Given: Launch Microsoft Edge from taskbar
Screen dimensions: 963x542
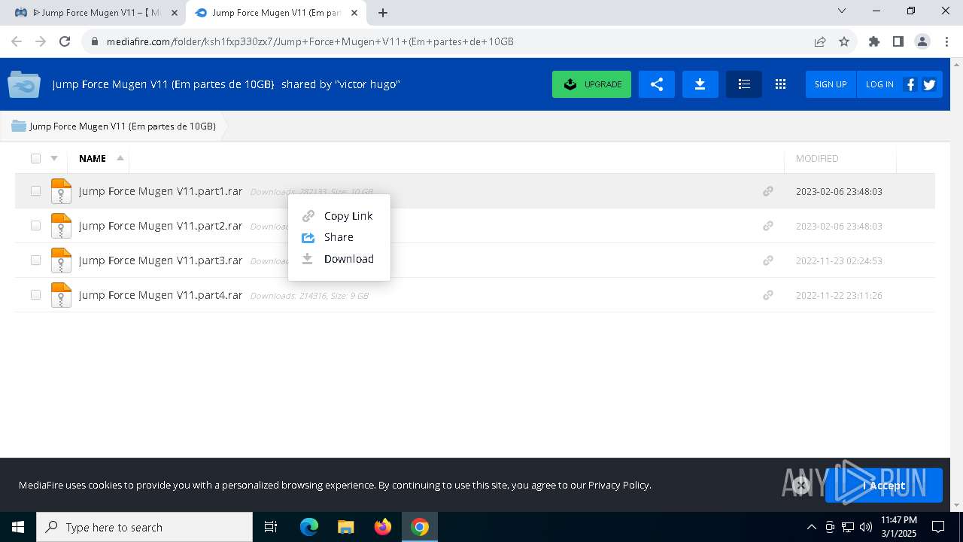Looking at the screenshot, I should 309,527.
